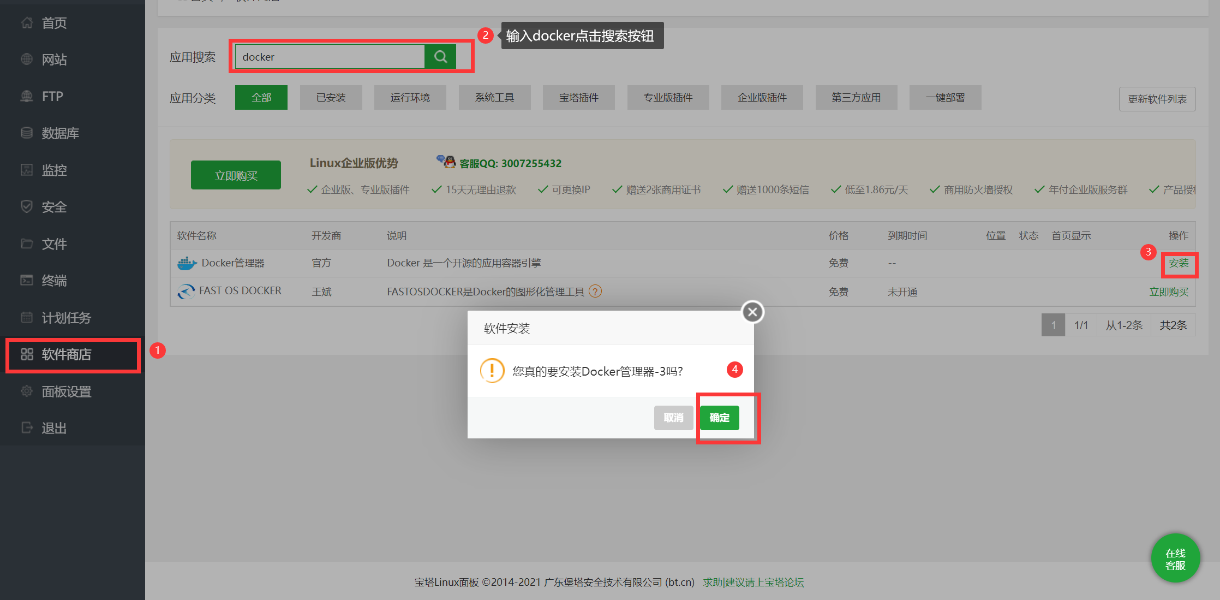Switch to 已安装 category
The width and height of the screenshot is (1220, 600).
coord(331,98)
